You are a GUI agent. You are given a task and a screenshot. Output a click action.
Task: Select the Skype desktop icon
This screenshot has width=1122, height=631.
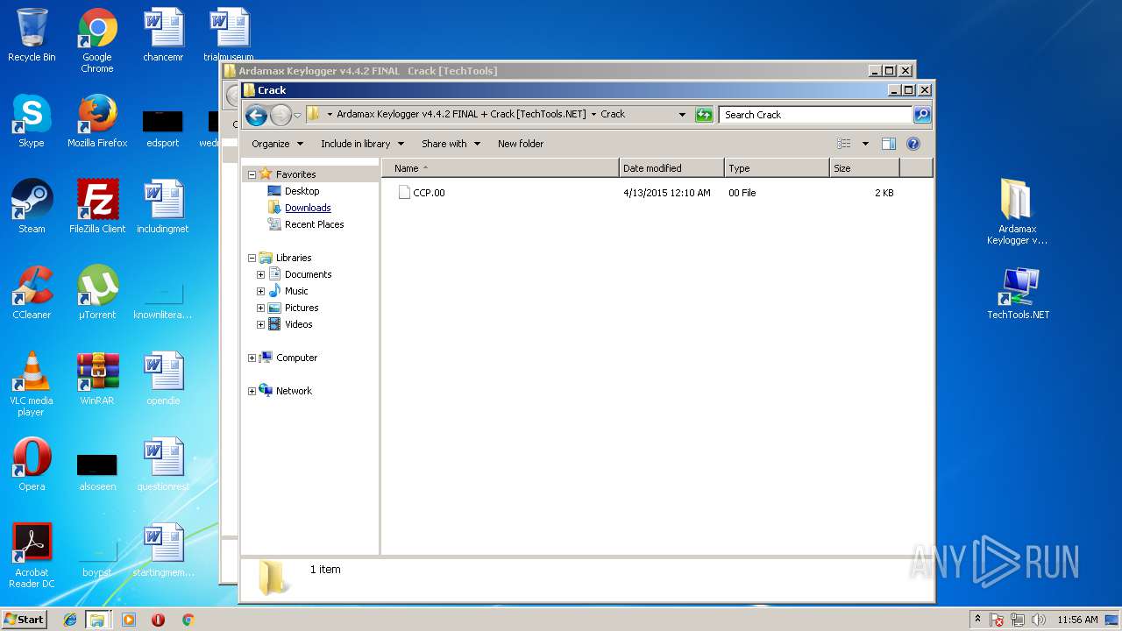click(32, 121)
